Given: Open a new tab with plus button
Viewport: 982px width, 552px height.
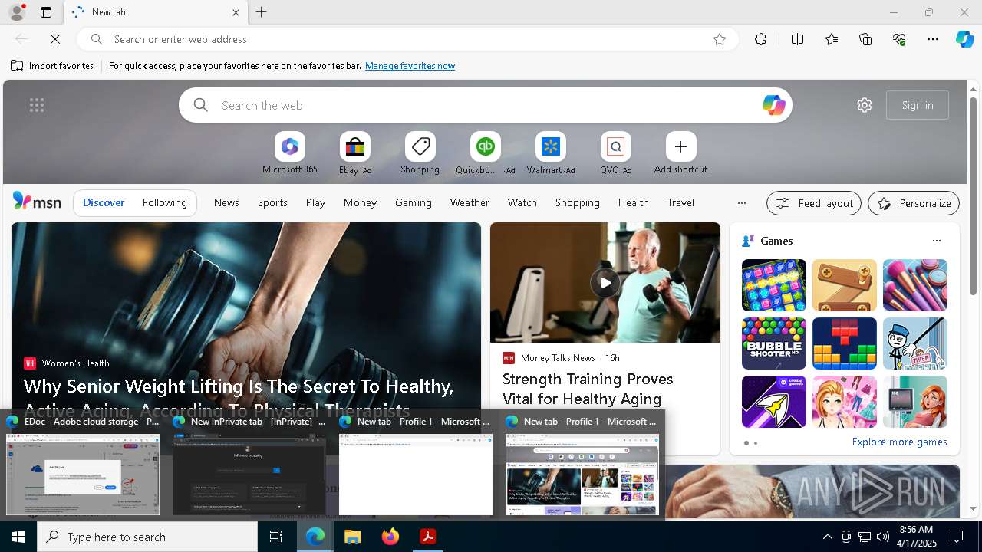Looking at the screenshot, I should (262, 12).
